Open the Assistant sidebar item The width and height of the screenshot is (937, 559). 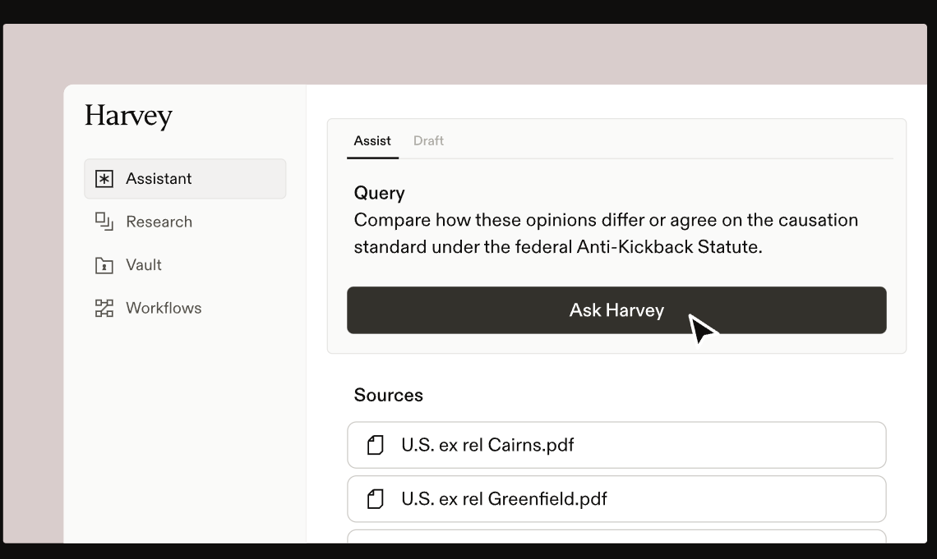[185, 179]
